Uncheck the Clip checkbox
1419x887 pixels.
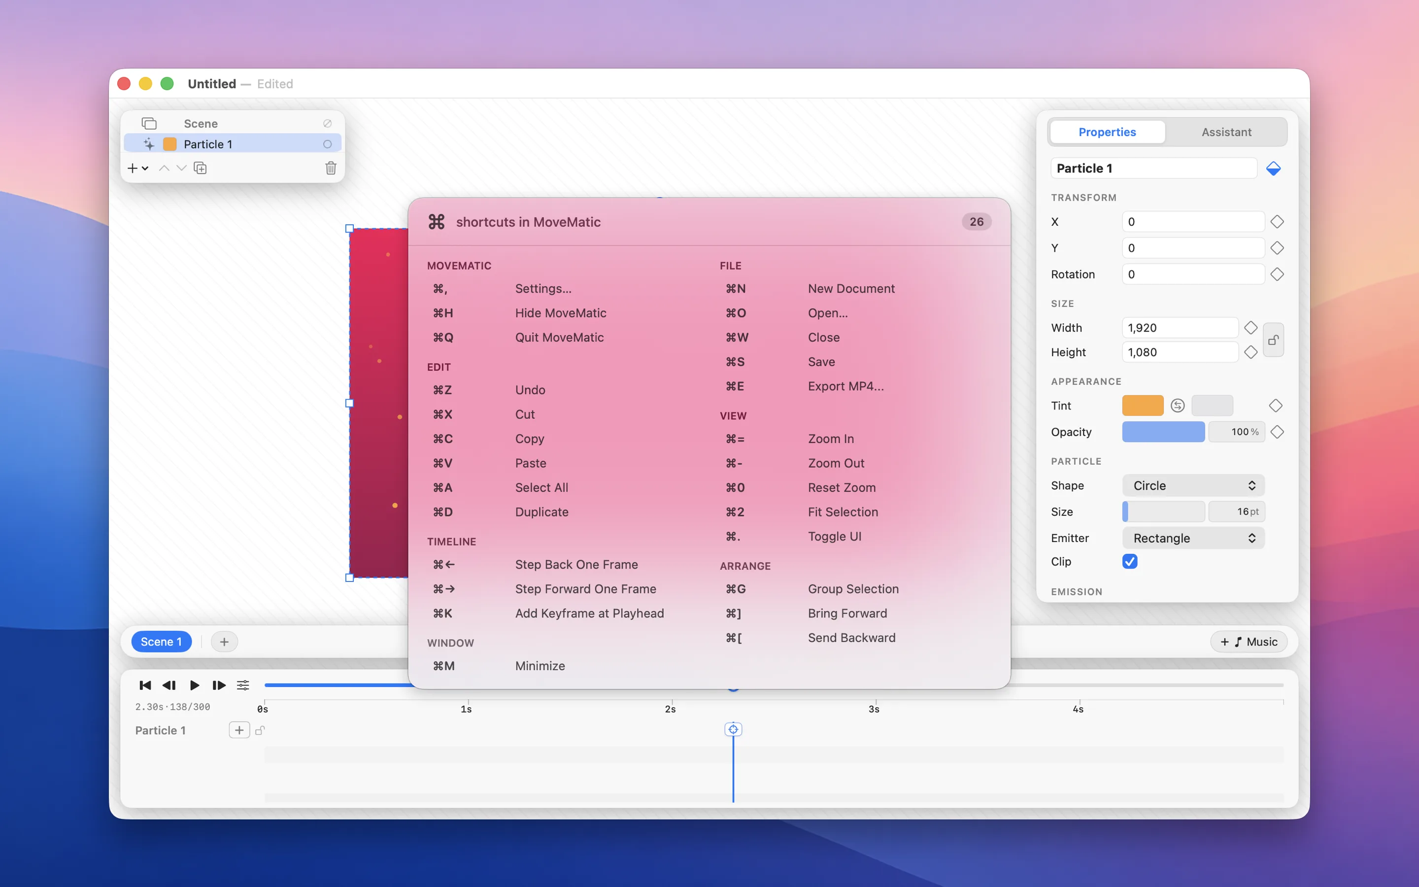pos(1129,561)
